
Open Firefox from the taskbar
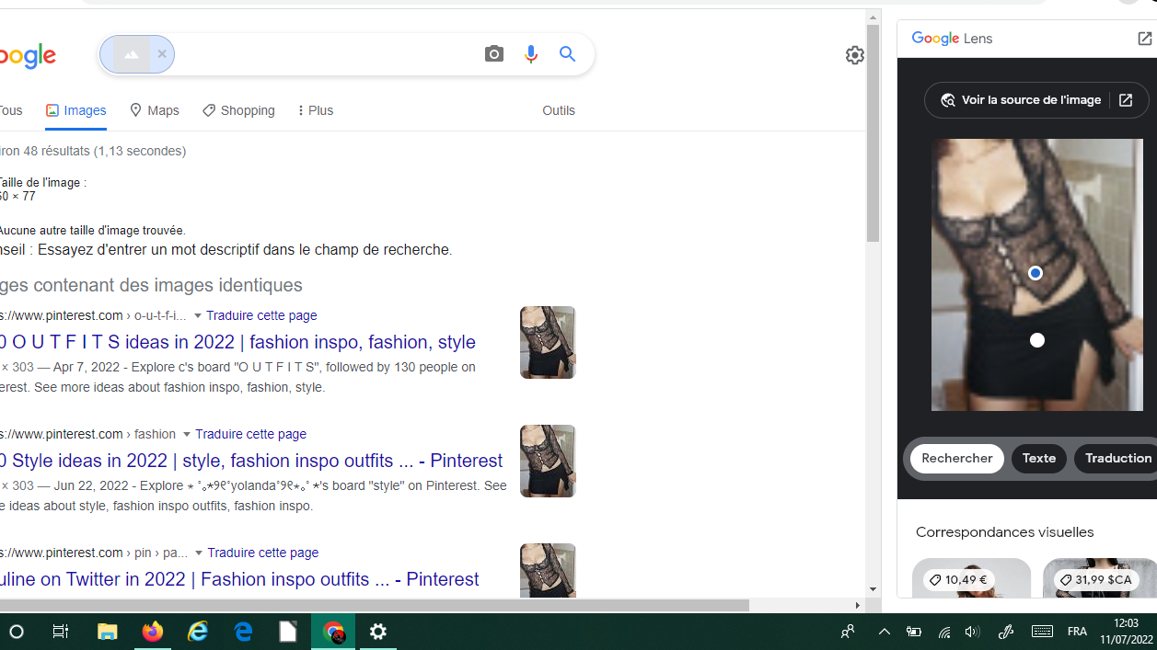coord(153,632)
